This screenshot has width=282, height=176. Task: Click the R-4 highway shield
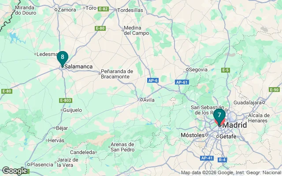[x=222, y=160]
